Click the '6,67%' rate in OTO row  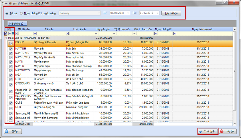pyautogui.click(x=122, y=79)
